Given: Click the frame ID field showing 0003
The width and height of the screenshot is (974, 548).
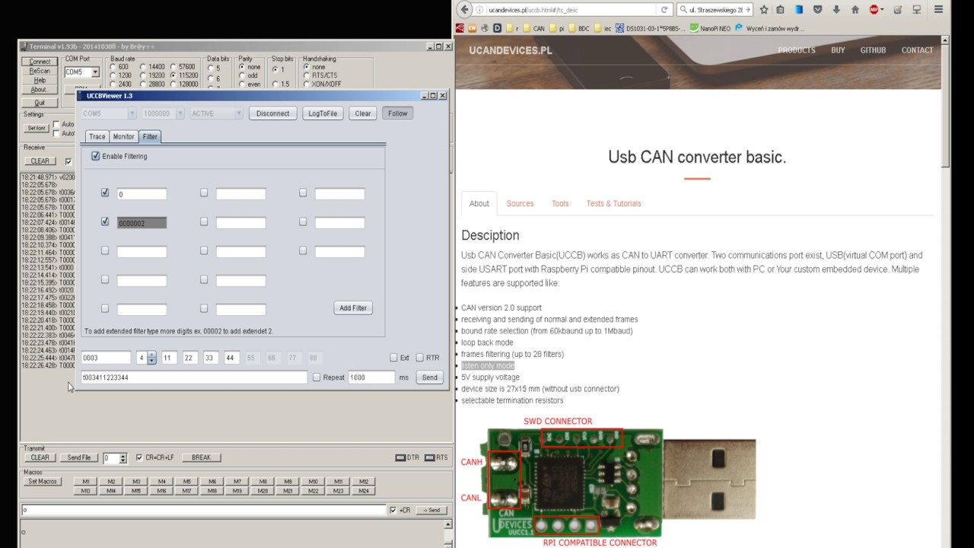Looking at the screenshot, I should coord(107,358).
